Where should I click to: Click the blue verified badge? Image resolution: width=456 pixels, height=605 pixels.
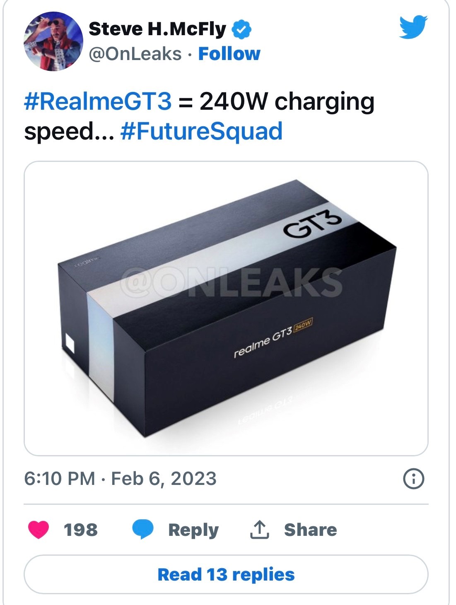(241, 29)
